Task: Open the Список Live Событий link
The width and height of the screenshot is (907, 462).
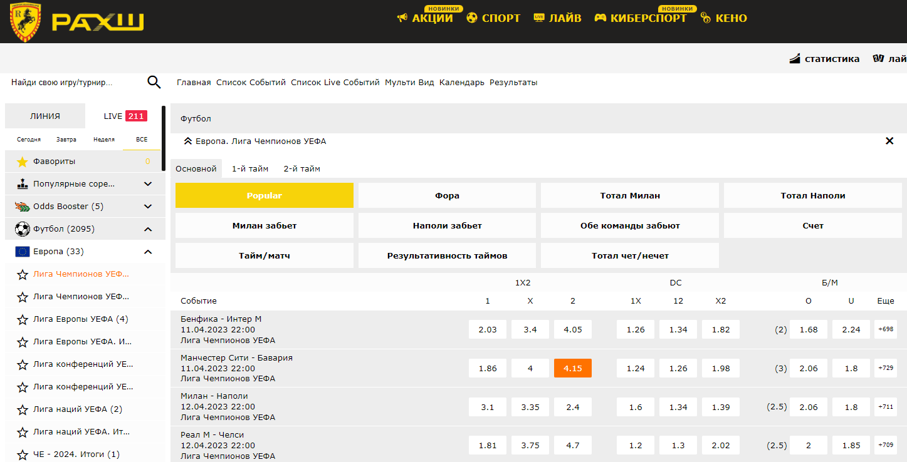Action: 335,83
